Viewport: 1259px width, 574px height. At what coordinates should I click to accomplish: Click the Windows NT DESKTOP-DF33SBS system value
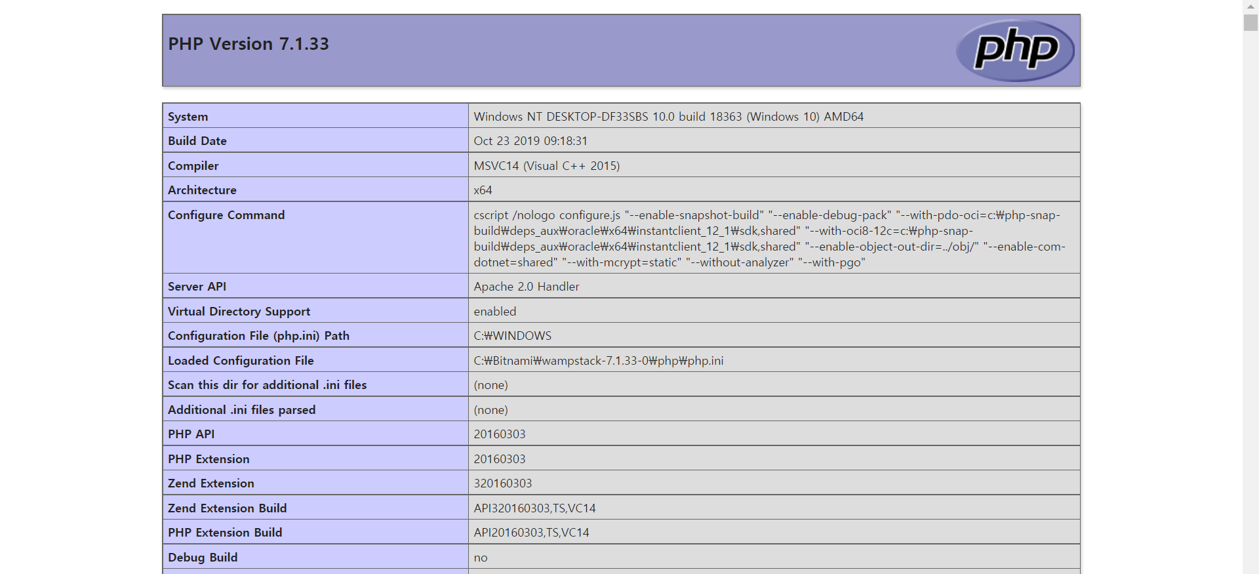[668, 116]
